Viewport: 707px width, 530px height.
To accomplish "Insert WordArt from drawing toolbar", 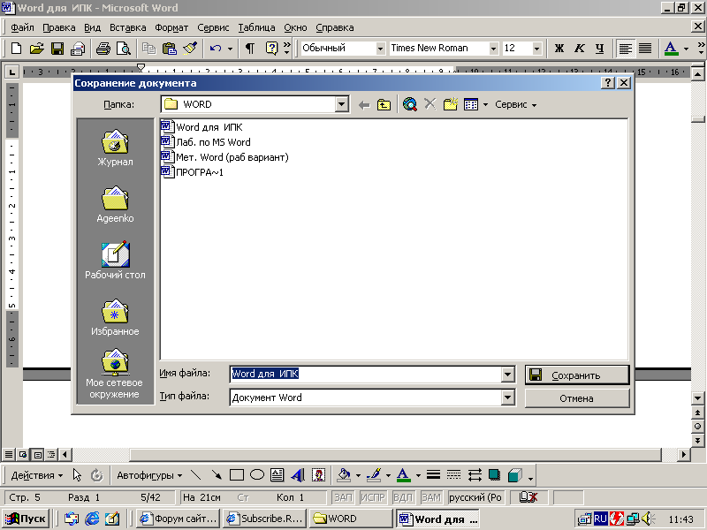I will pyautogui.click(x=298, y=475).
